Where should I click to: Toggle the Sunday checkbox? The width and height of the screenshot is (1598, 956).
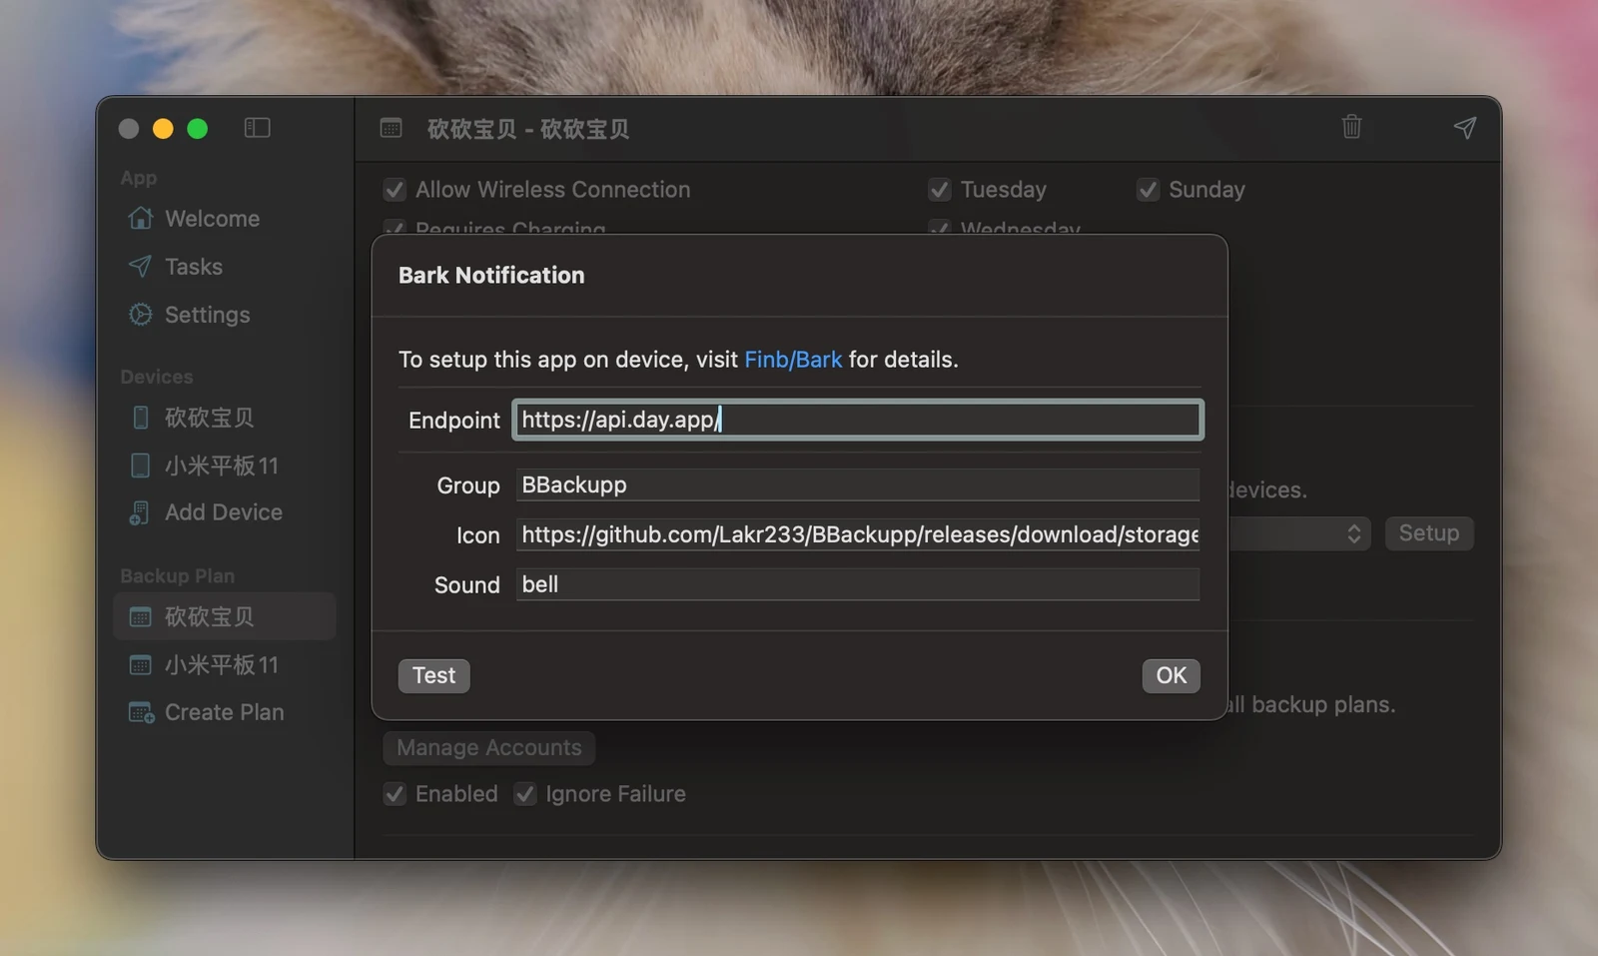pyautogui.click(x=1148, y=190)
